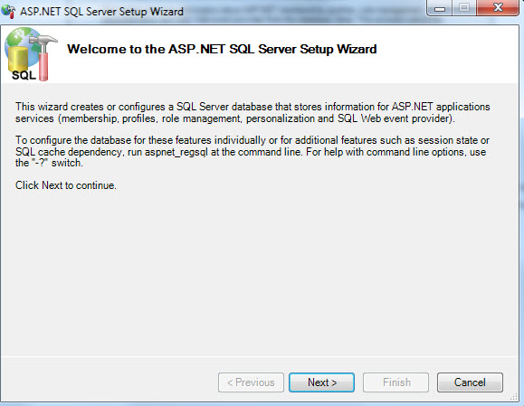This screenshot has width=524, height=406.
Task: Click the paragraph starting 'This wizard creates'
Action: (252, 112)
